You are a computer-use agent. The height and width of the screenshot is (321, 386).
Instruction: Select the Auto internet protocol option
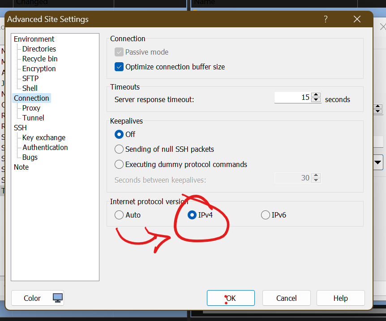point(119,215)
